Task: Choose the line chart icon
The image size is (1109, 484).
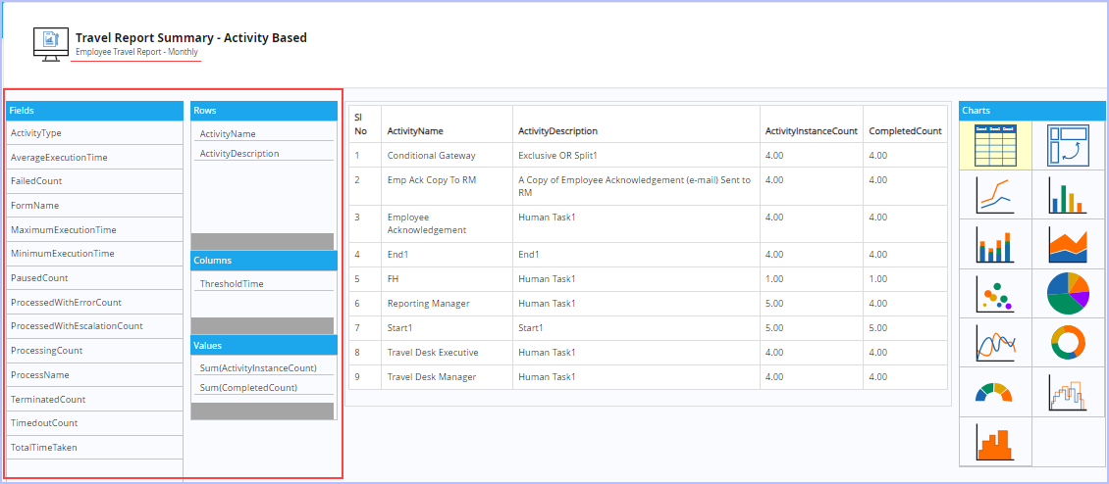Action: pyautogui.click(x=995, y=194)
